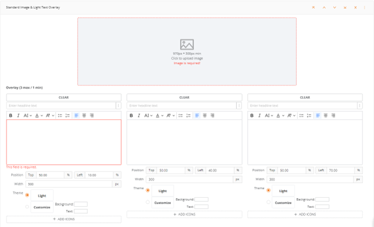Image resolution: width=374 pixels, height=227 pixels.
Task: Click CLEAR button on the first overlay
Action: [64, 97]
